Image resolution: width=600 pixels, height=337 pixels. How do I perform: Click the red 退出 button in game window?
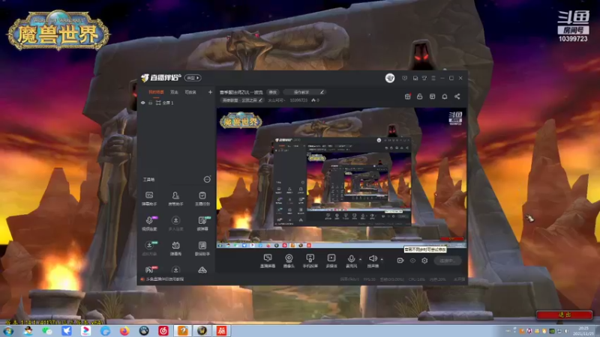point(565,315)
